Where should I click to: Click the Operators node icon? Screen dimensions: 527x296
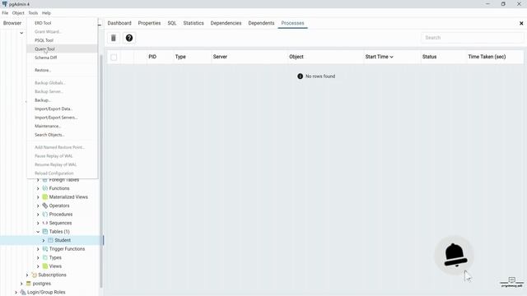pos(45,206)
